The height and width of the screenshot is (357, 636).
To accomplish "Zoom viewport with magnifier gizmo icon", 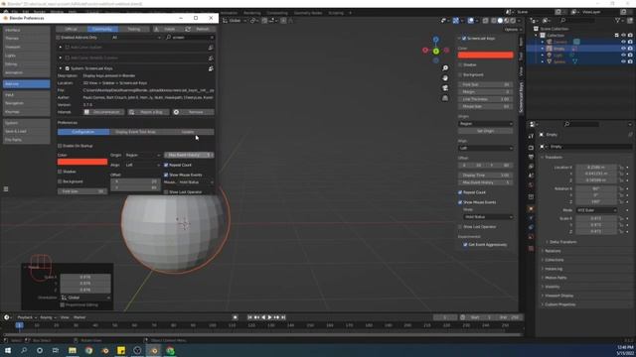I will (x=445, y=68).
